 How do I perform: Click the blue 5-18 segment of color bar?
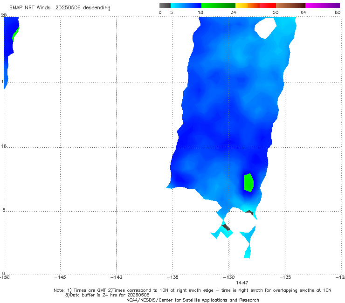click(x=186, y=6)
